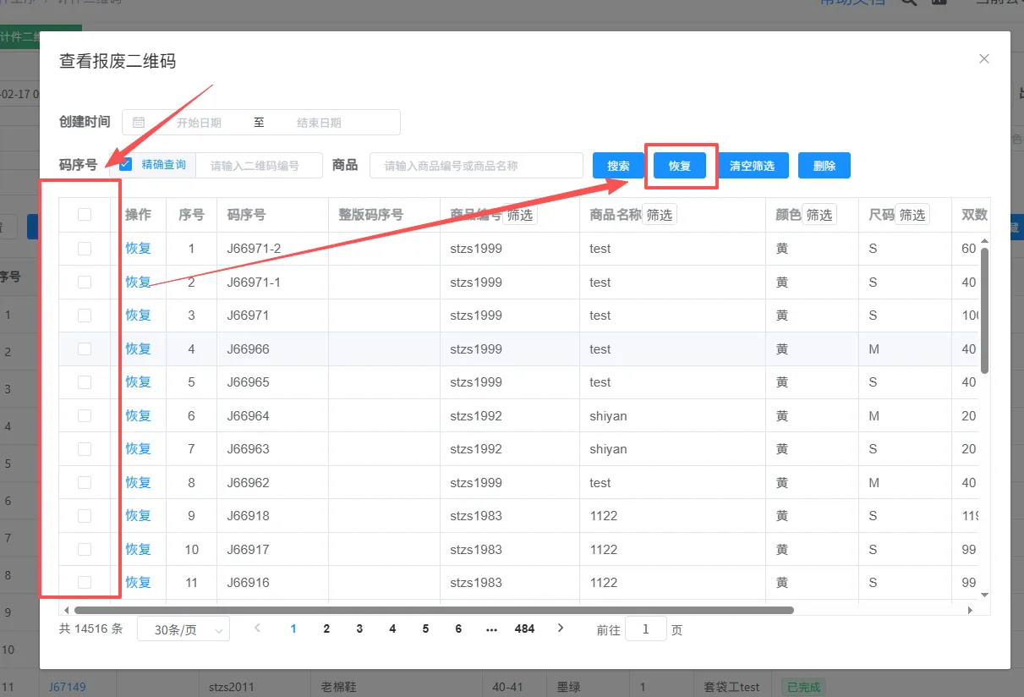Go to next page arrow in pagination

(561, 628)
